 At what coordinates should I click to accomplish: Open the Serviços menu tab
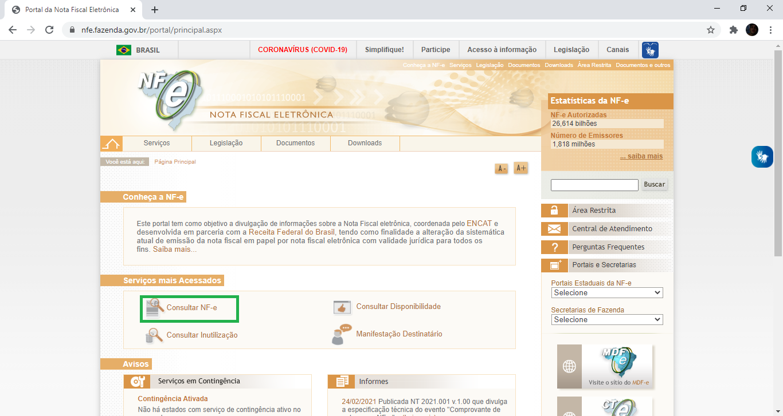[157, 143]
